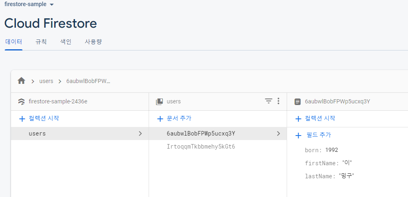This screenshot has width=408, height=197.
Task: Click the lastName value "밍구"
Action: (347, 176)
